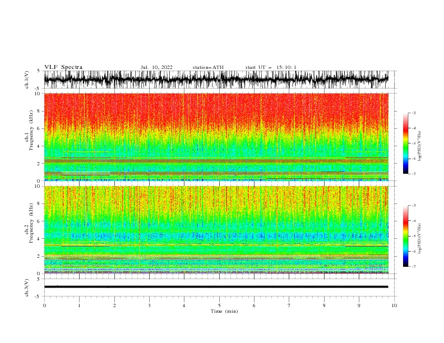Click the date 'Jul. 10, 2022'
Image resolution: width=444 pixels, height=343 pixels.
click(x=156, y=67)
